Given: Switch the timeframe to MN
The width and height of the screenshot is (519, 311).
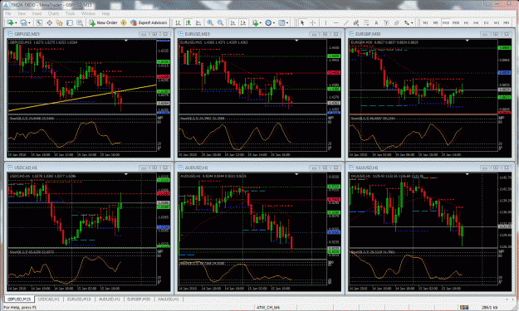Looking at the screenshot, I should point(507,22).
